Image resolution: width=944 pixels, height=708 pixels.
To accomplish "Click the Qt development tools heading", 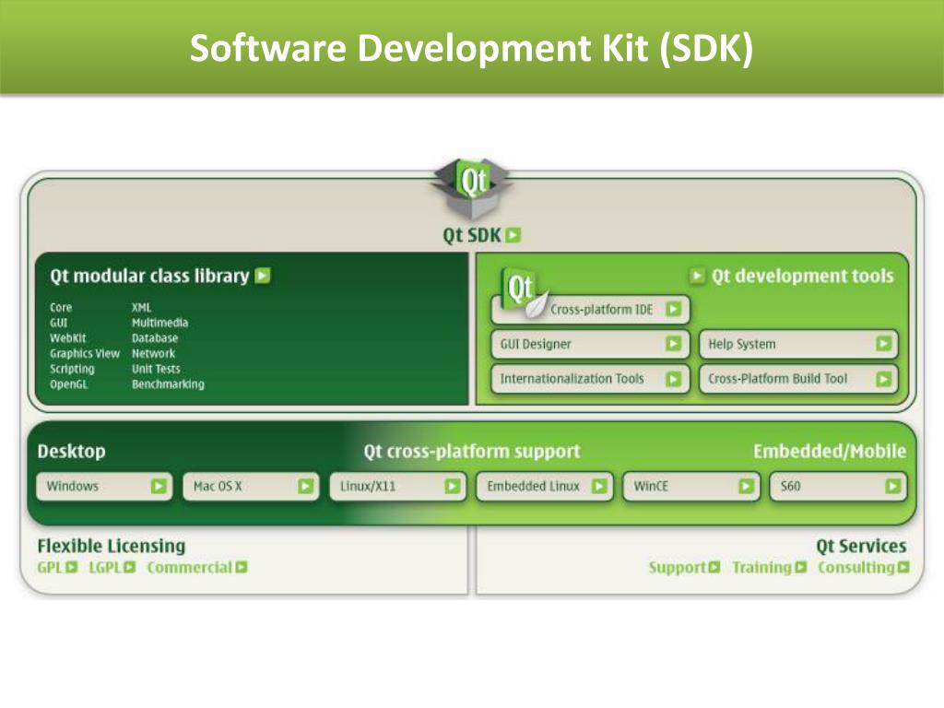I will [803, 276].
